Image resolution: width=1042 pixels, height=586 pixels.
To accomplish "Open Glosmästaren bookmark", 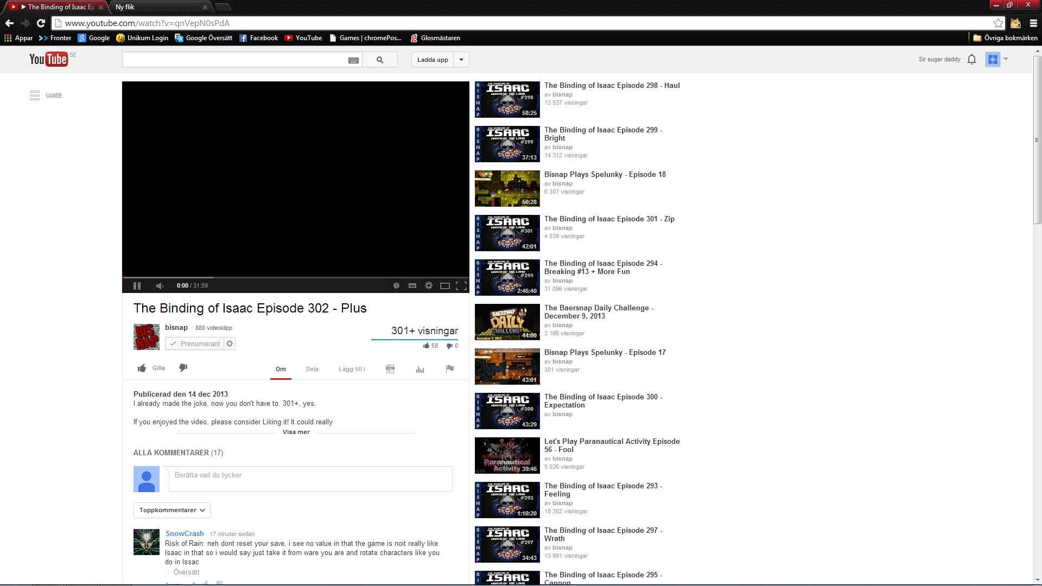I will [x=435, y=38].
